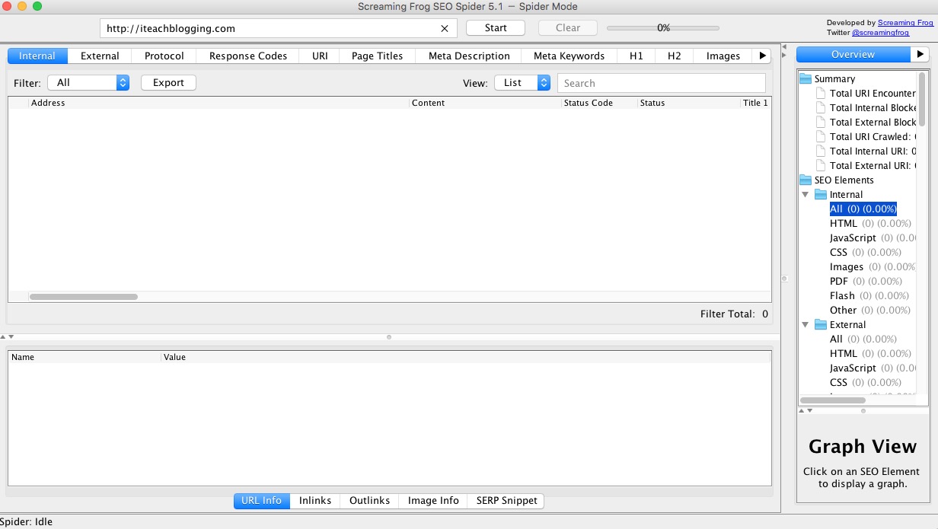Viewport: 938px width, 529px height.
Task: Switch to the SERP Snippet tab
Action: click(506, 501)
